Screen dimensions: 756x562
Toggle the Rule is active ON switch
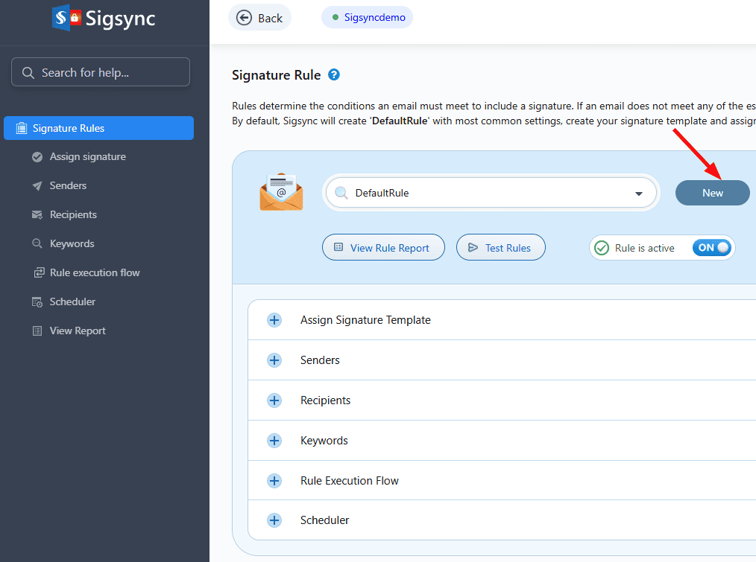[713, 248]
